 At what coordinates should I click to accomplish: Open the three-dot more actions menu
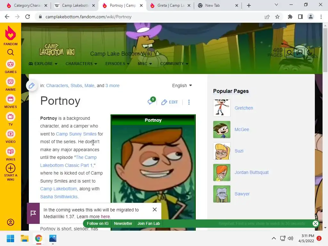point(189,102)
